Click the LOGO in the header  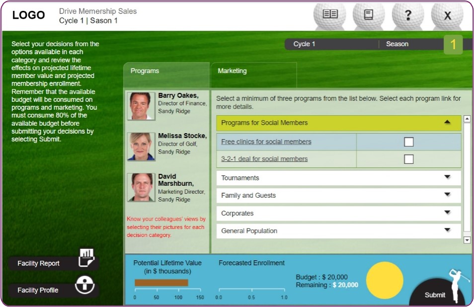(x=28, y=15)
